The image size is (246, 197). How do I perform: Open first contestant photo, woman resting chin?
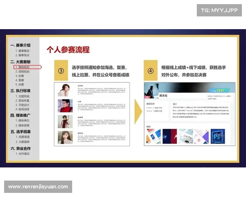click(x=65, y=90)
